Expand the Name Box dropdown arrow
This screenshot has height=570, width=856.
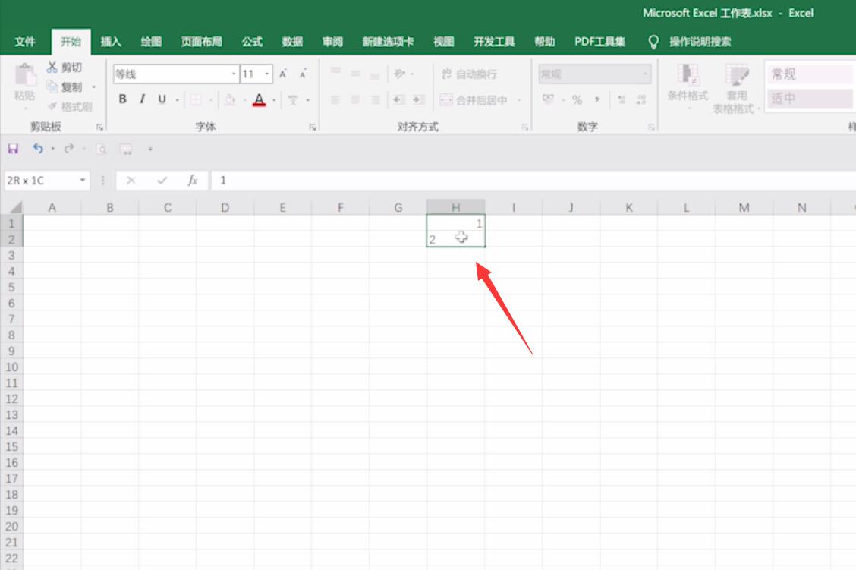point(83,180)
